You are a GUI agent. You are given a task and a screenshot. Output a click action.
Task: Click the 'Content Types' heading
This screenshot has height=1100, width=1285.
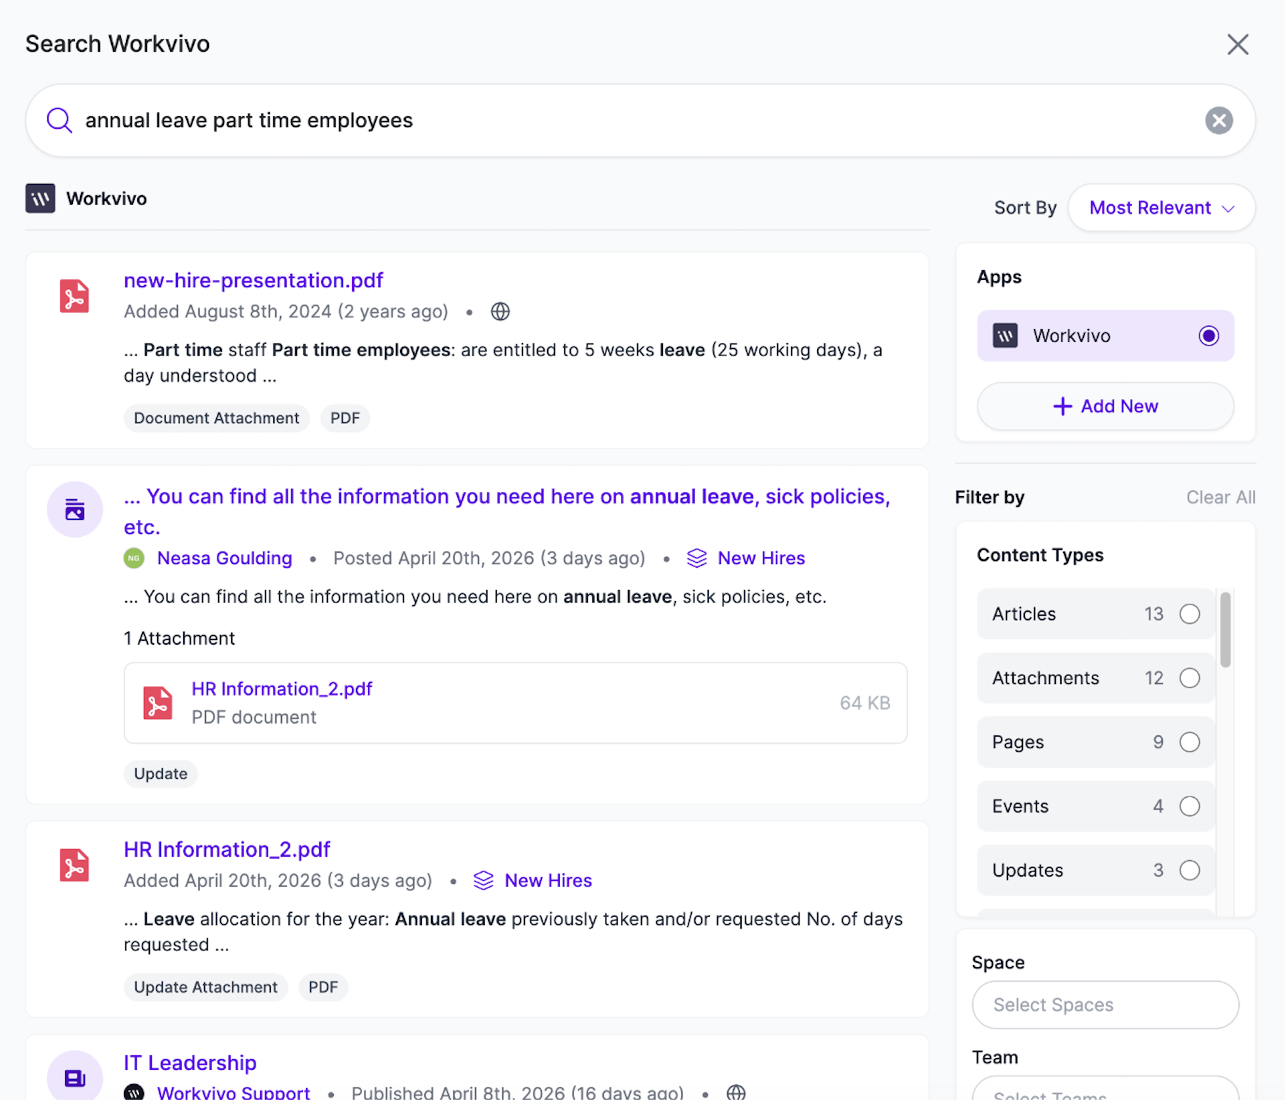click(1040, 555)
